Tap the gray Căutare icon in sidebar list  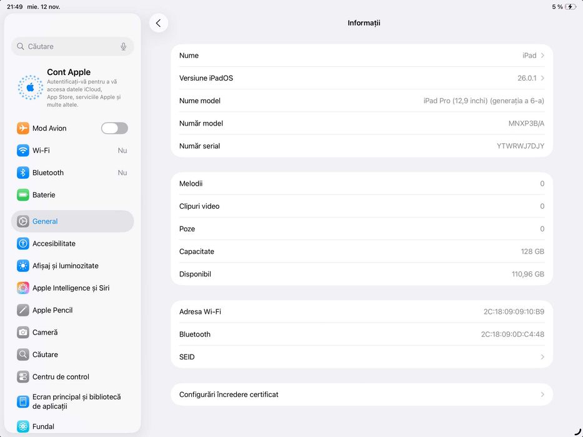(x=22, y=354)
